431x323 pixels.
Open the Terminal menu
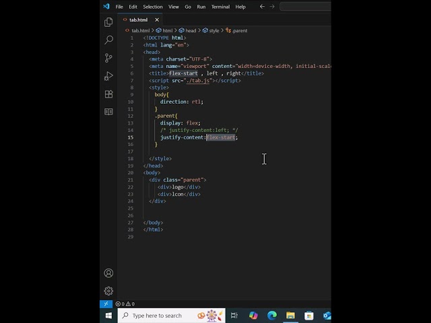pyautogui.click(x=220, y=7)
